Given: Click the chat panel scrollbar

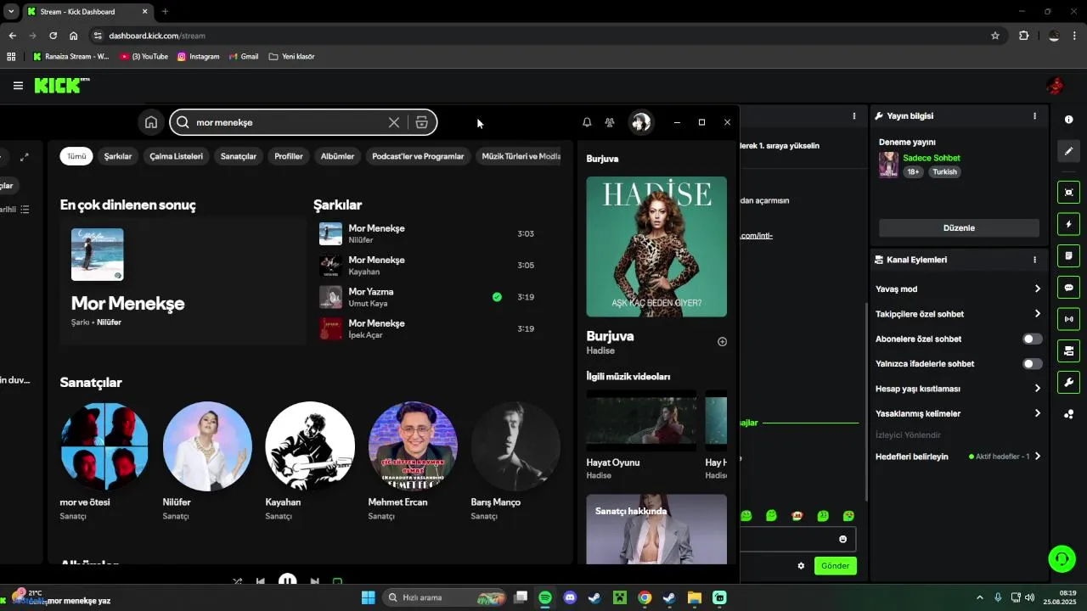Looking at the screenshot, I should point(865,403).
